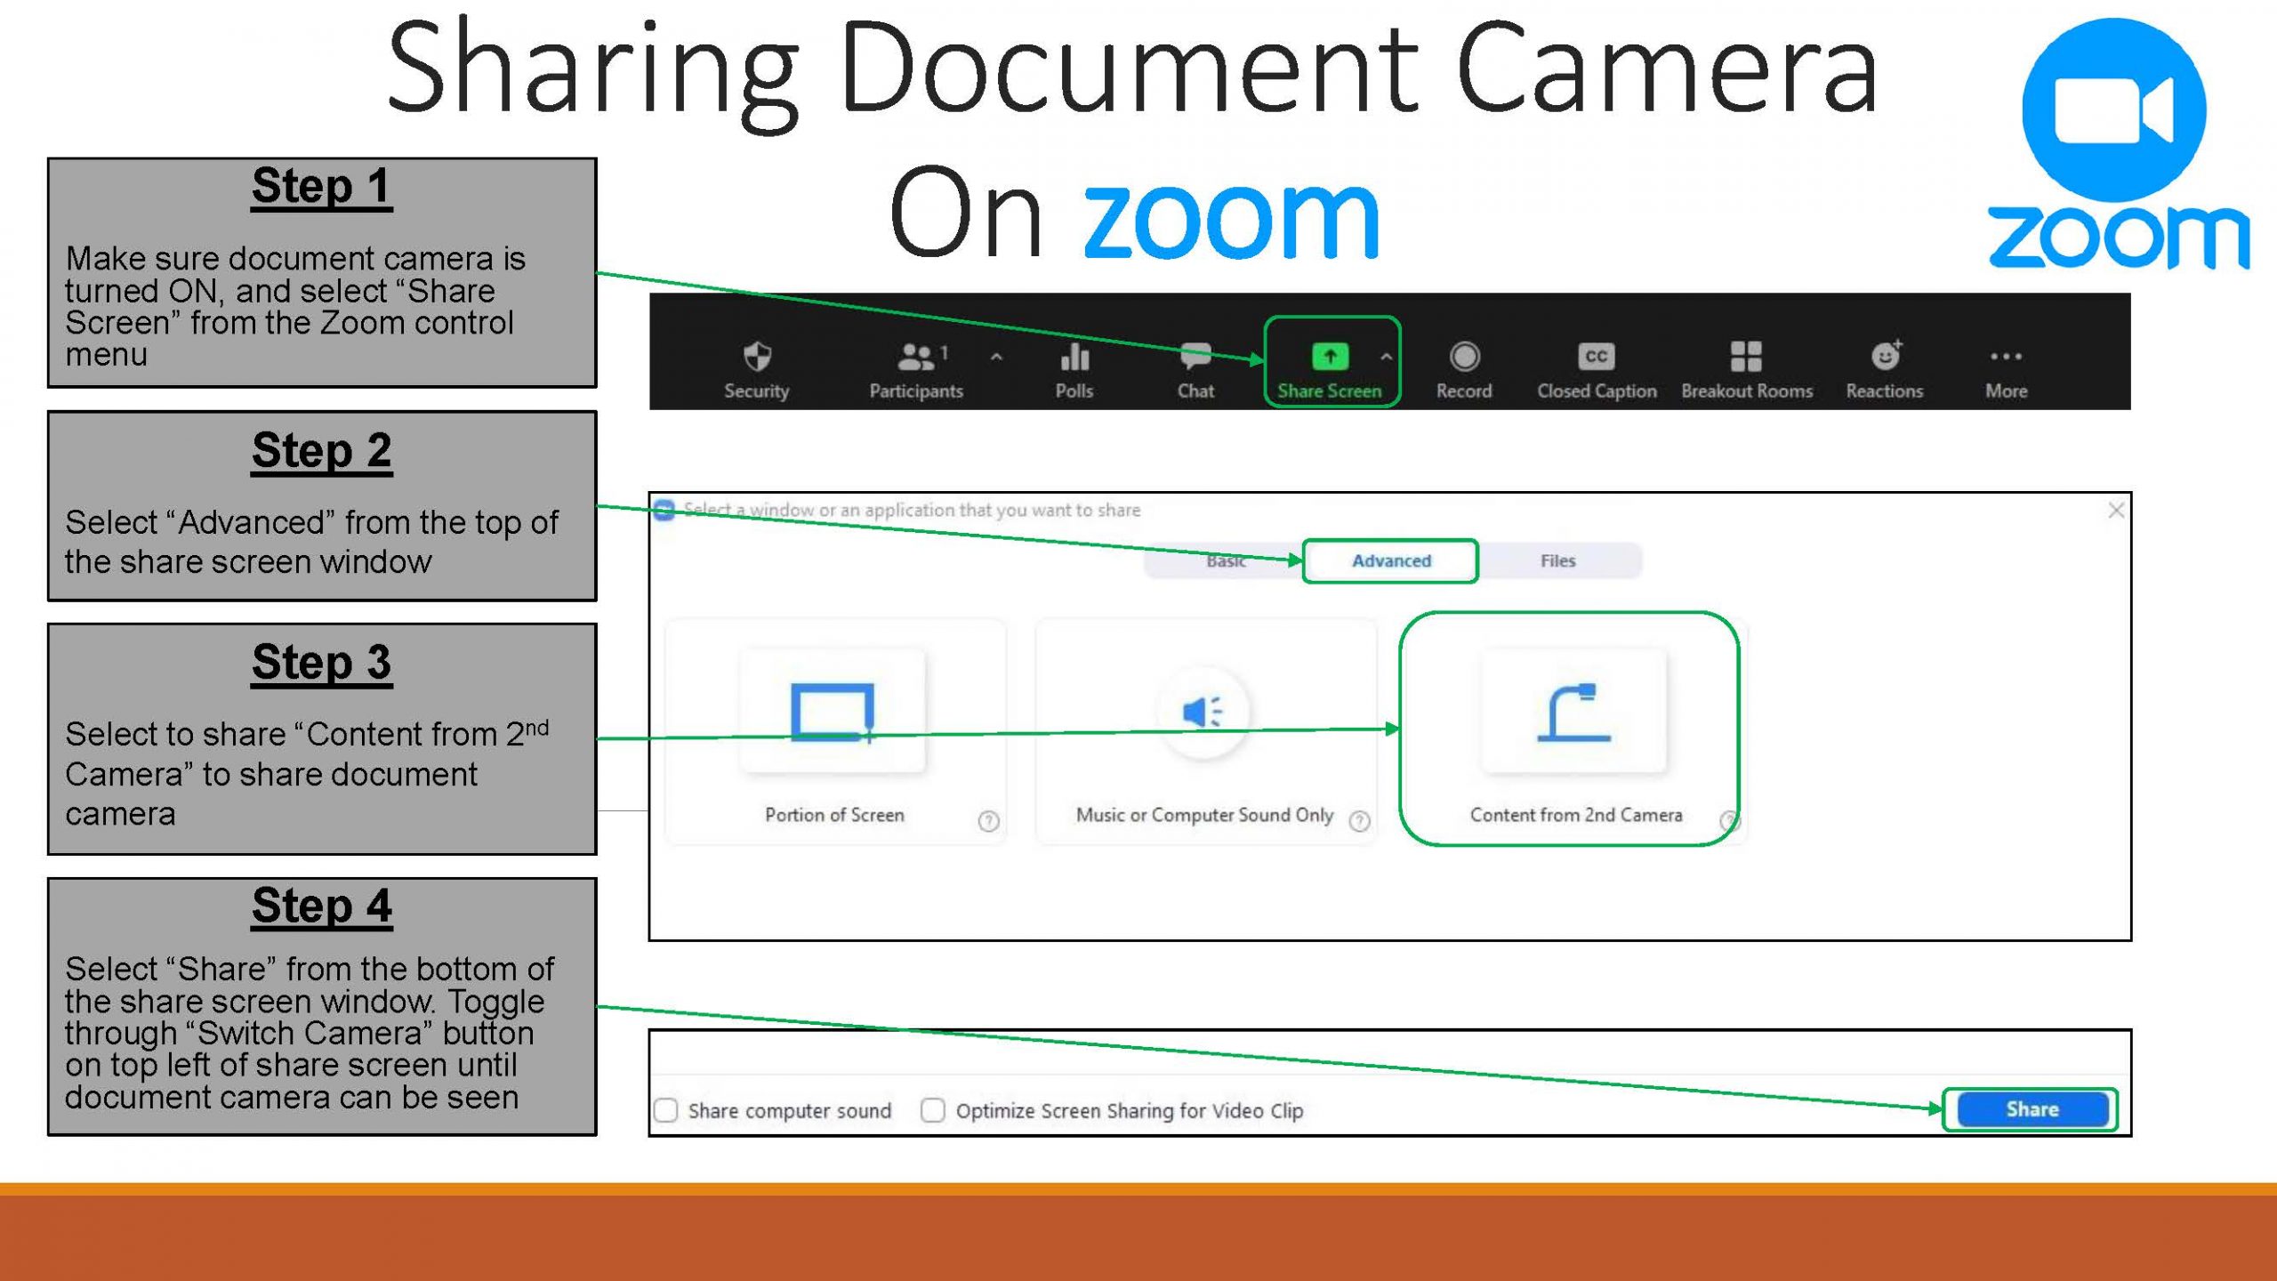Click the Step 3 heading
Screen dimensions: 2277x1281
tap(321, 663)
